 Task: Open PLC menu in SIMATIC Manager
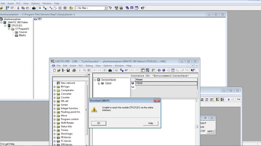click(x=18, y=3)
